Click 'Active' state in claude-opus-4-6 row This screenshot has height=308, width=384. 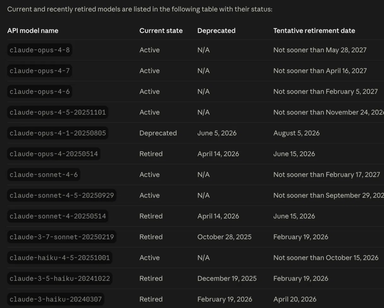[x=149, y=92]
